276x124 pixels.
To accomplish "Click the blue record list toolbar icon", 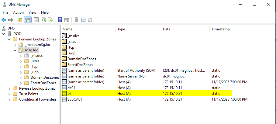I will coord(83,20).
